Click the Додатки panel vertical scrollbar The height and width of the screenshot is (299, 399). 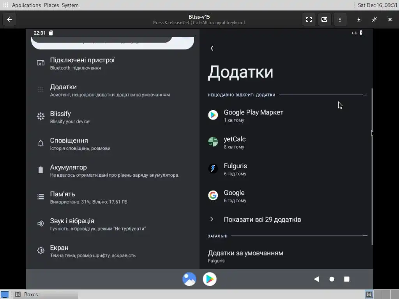point(372,167)
